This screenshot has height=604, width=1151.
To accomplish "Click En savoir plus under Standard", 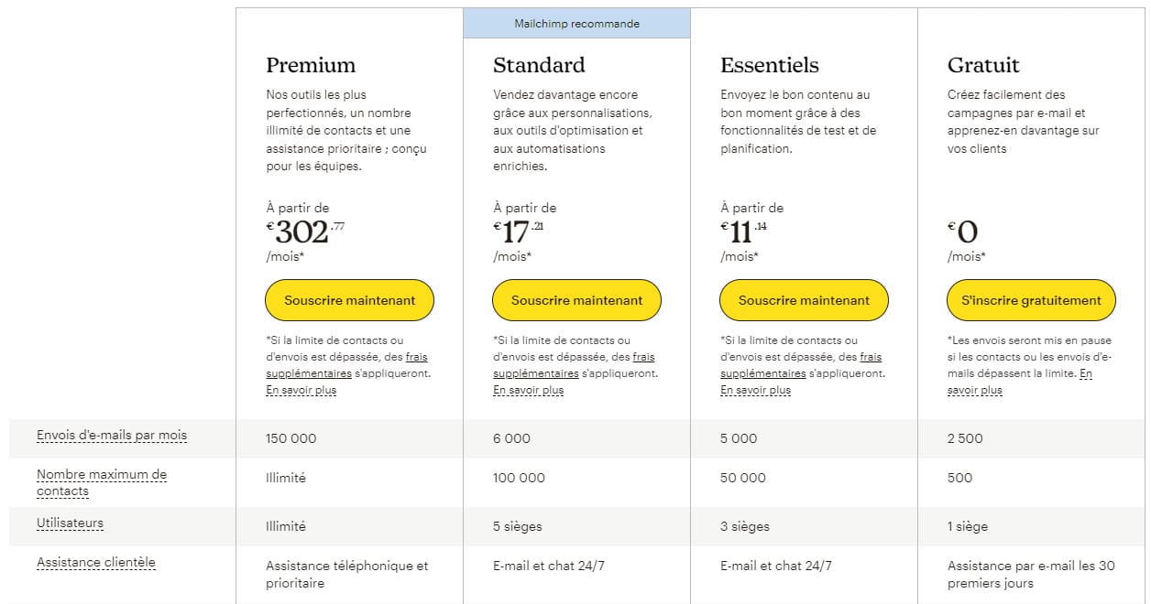I will pyautogui.click(x=528, y=390).
